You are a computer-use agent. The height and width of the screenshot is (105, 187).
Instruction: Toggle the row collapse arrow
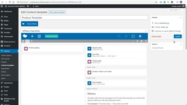tap(133, 41)
